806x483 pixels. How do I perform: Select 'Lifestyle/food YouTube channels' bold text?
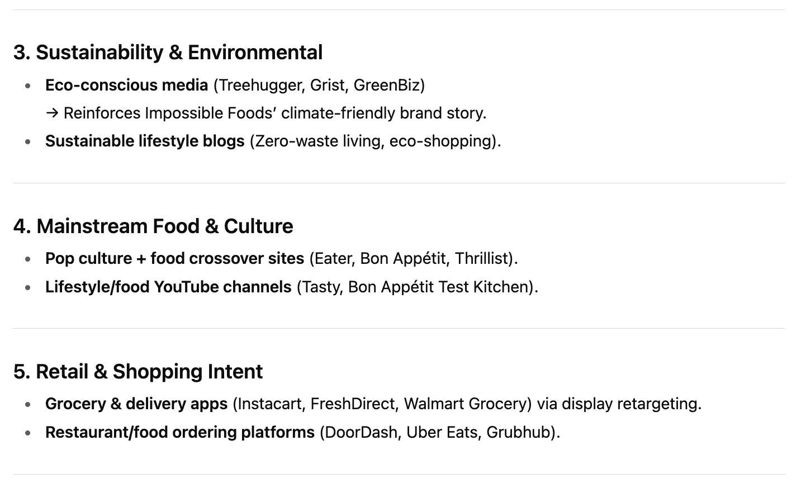coord(168,287)
